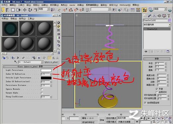This screenshot has height=124, width=173.
Task: Expand the Modifier List dropdown
Action: click(157, 25)
